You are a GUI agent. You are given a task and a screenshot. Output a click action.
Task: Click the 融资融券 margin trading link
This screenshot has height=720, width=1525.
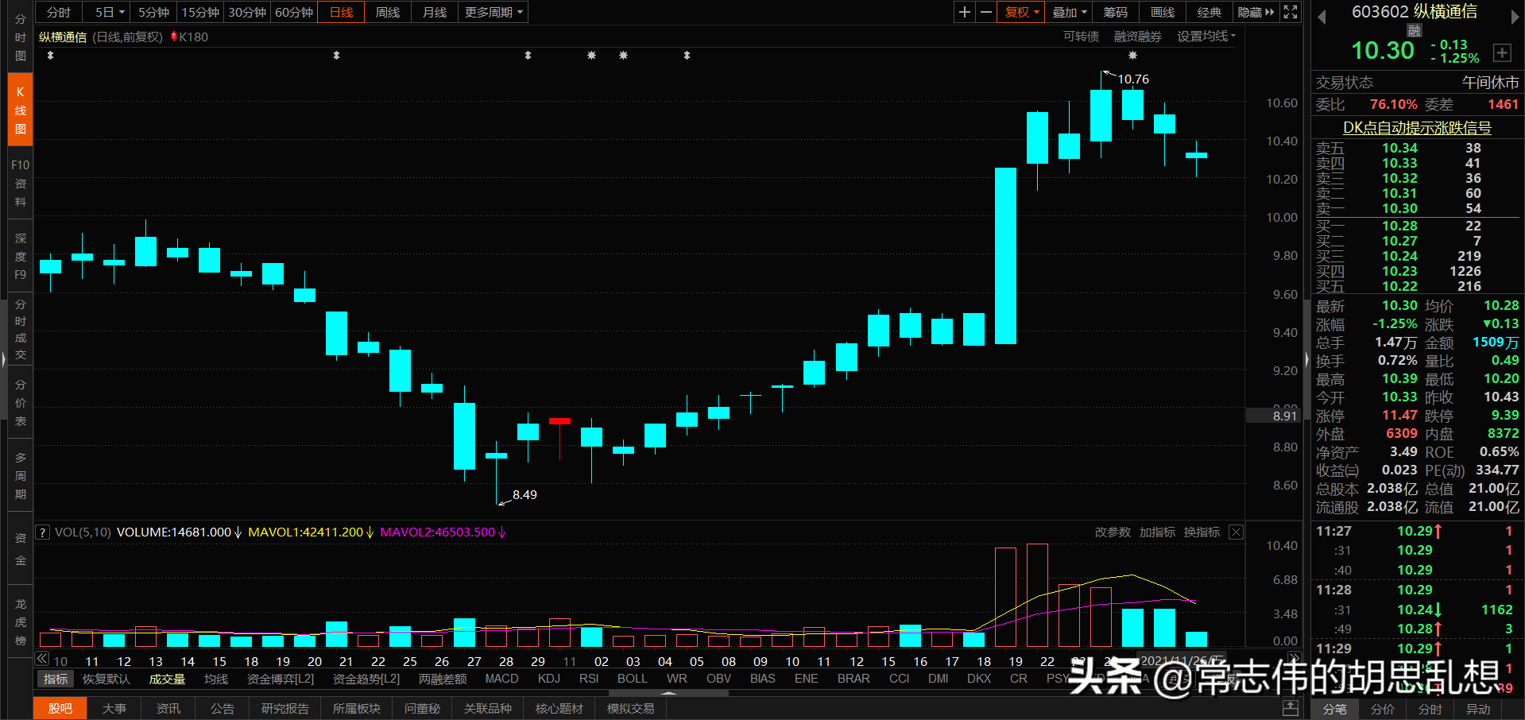[1136, 36]
